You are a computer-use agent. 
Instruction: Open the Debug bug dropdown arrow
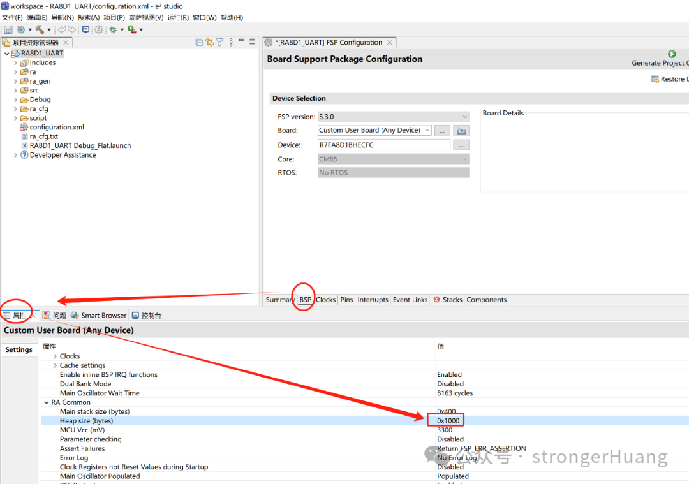[x=122, y=30]
